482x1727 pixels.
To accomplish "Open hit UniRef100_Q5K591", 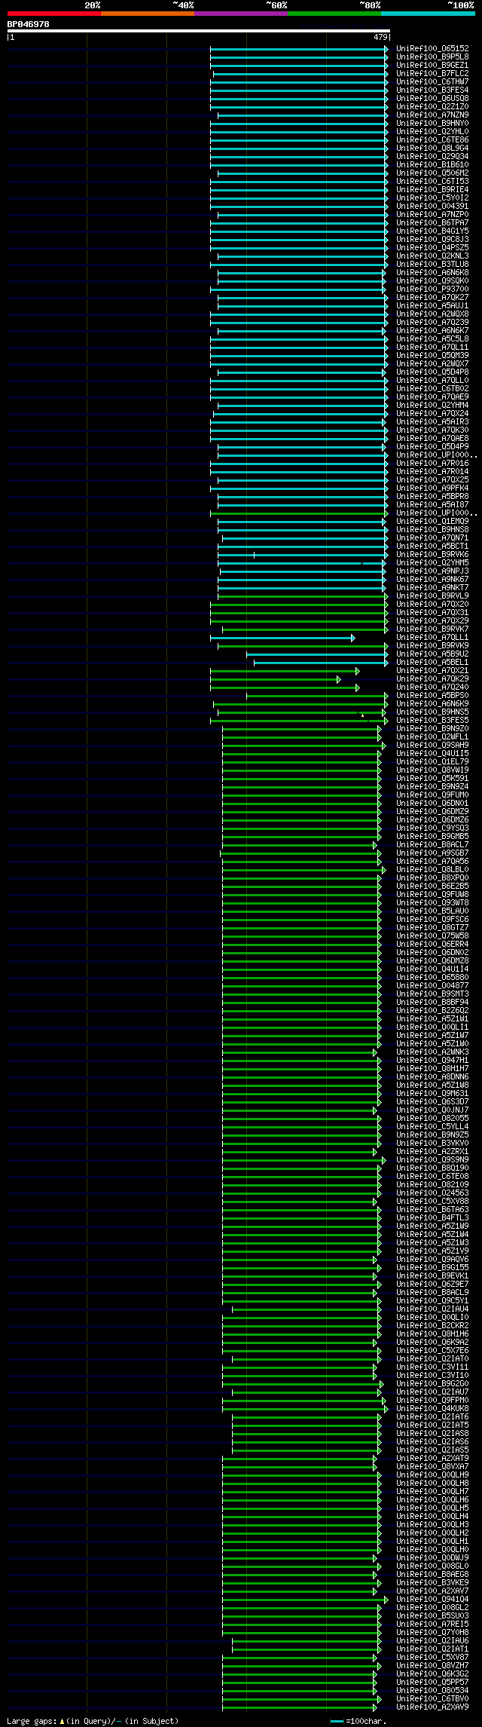I will click(x=432, y=779).
